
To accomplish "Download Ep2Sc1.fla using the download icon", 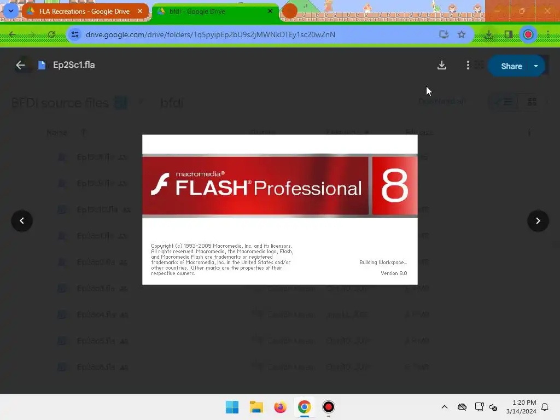I will 442,66.
